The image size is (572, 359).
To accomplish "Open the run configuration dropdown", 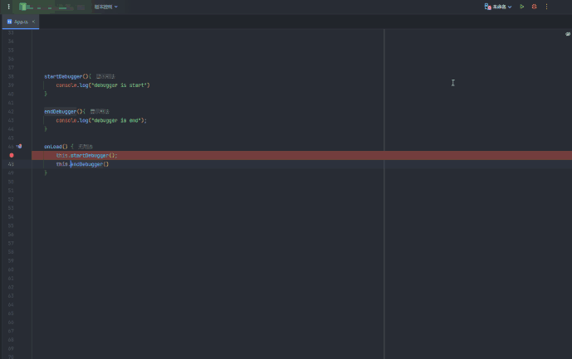I will pyautogui.click(x=499, y=7).
